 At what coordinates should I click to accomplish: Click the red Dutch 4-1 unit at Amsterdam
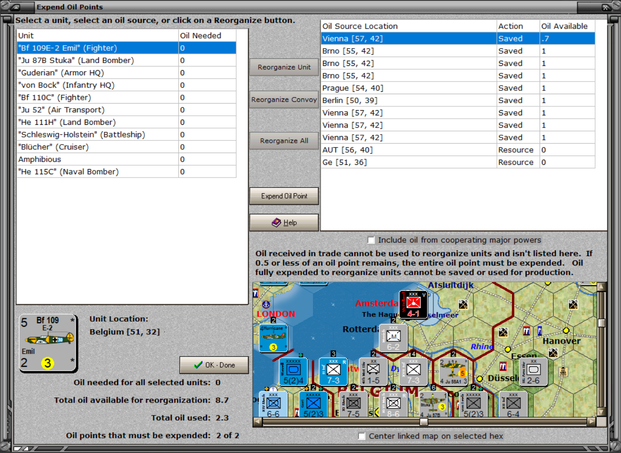(x=413, y=305)
